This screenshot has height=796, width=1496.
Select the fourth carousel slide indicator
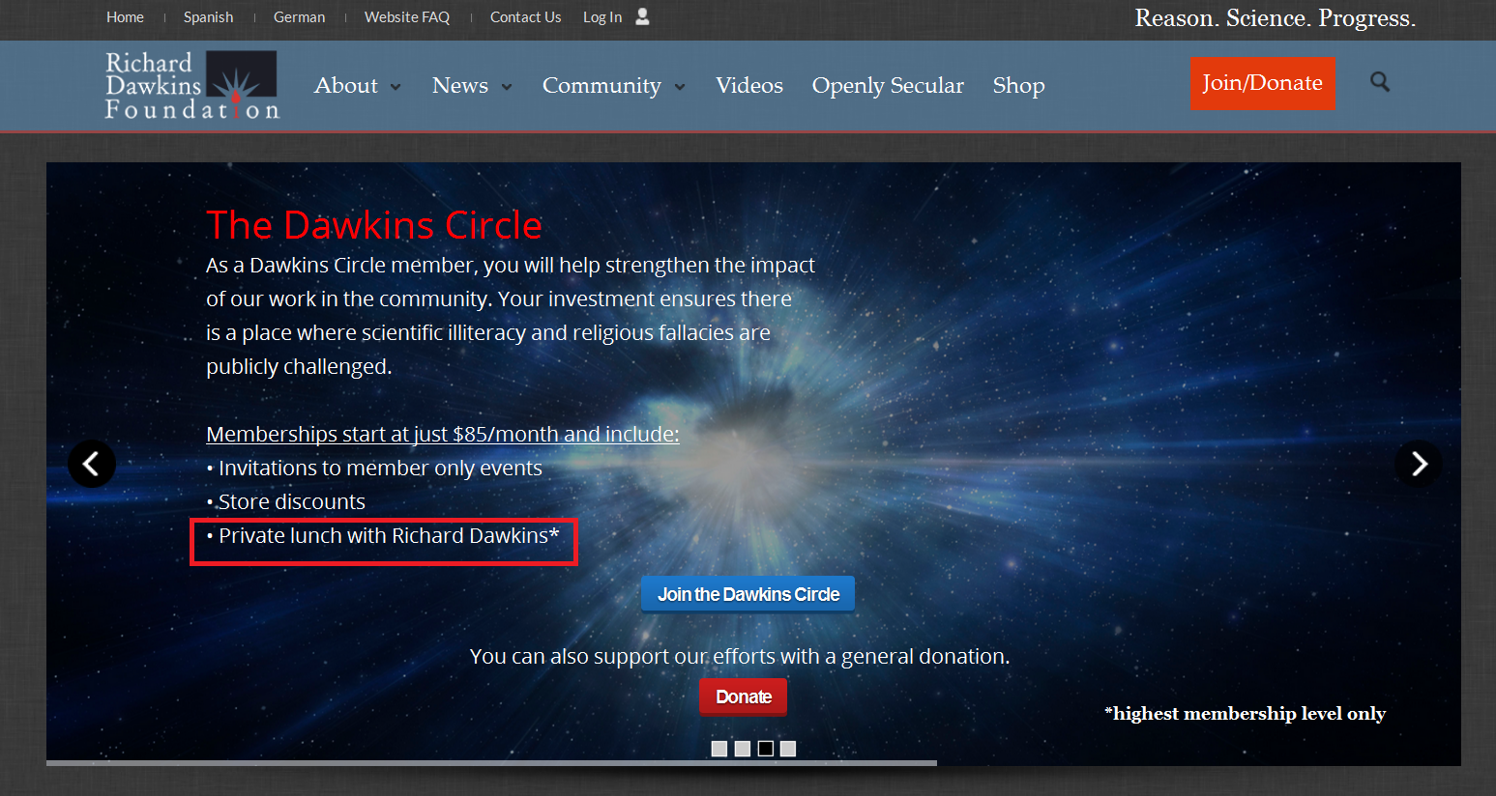pos(788,749)
